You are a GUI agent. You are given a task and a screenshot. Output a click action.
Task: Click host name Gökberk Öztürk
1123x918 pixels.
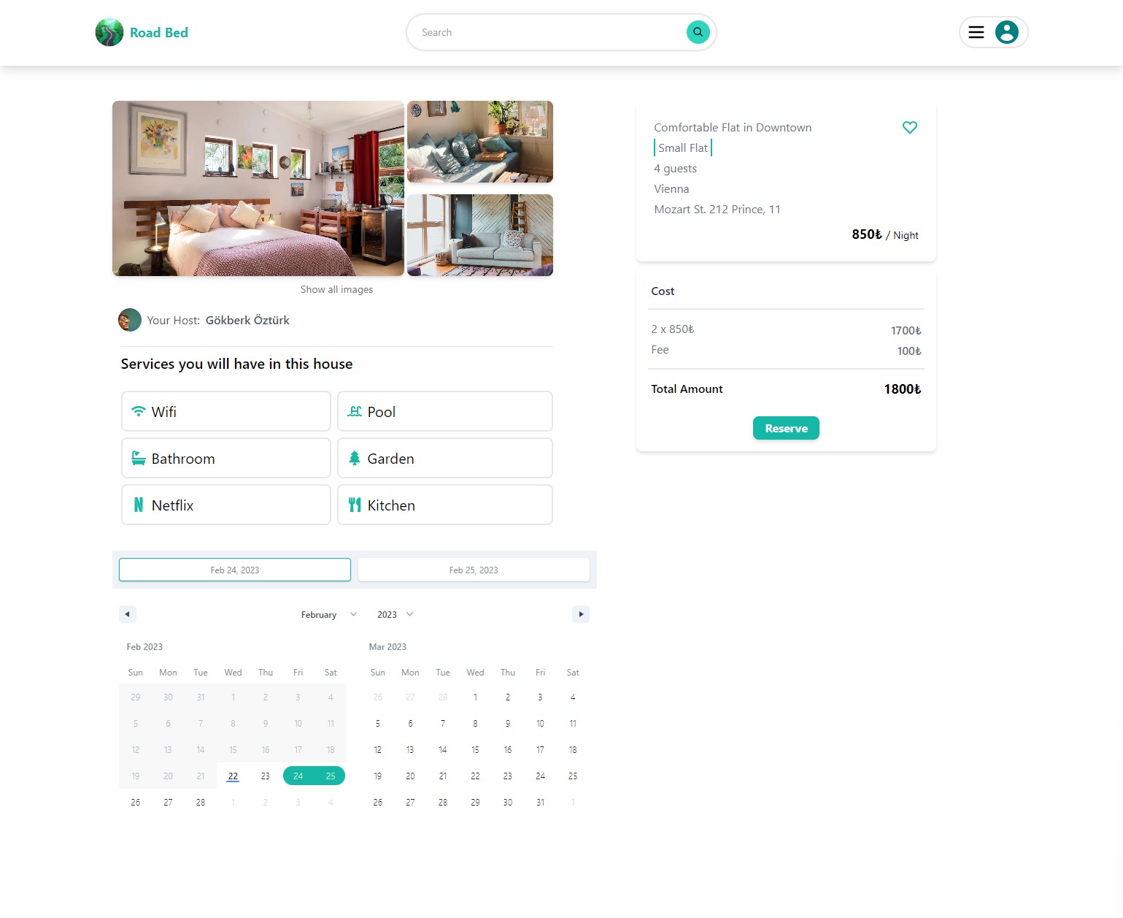[x=247, y=320]
